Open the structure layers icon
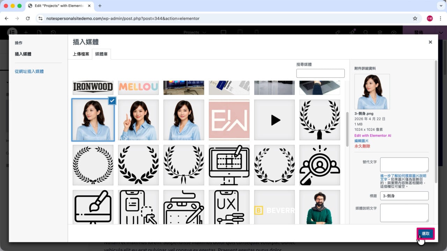Viewport: 447px width, 251px height. pyautogui.click(x=380, y=32)
